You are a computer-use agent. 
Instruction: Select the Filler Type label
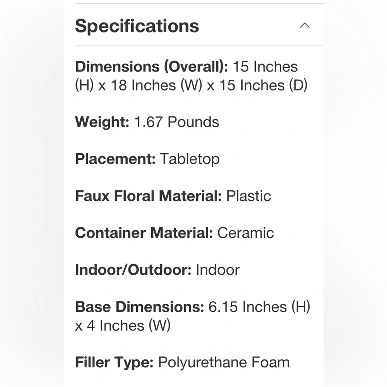[114, 362]
